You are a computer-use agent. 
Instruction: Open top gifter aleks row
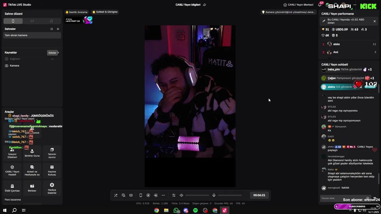coord(349,44)
